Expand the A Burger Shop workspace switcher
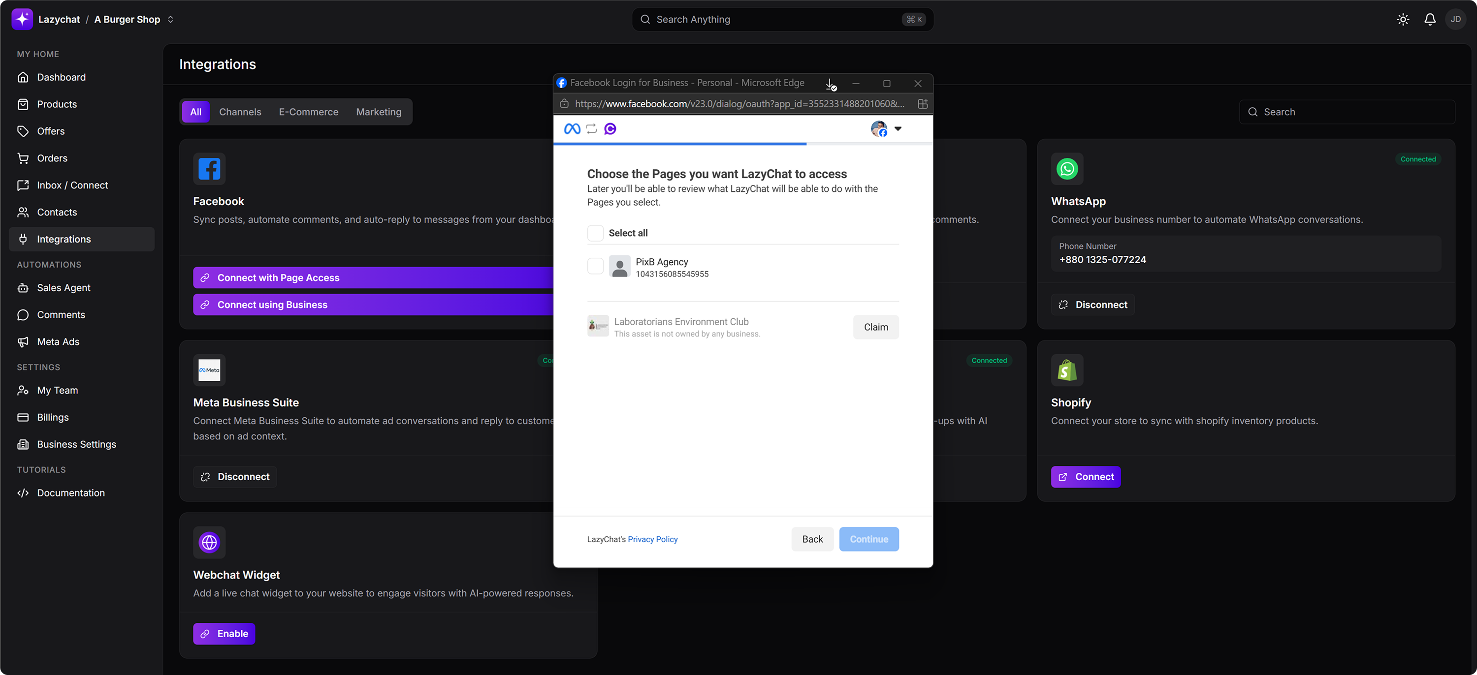 (170, 20)
